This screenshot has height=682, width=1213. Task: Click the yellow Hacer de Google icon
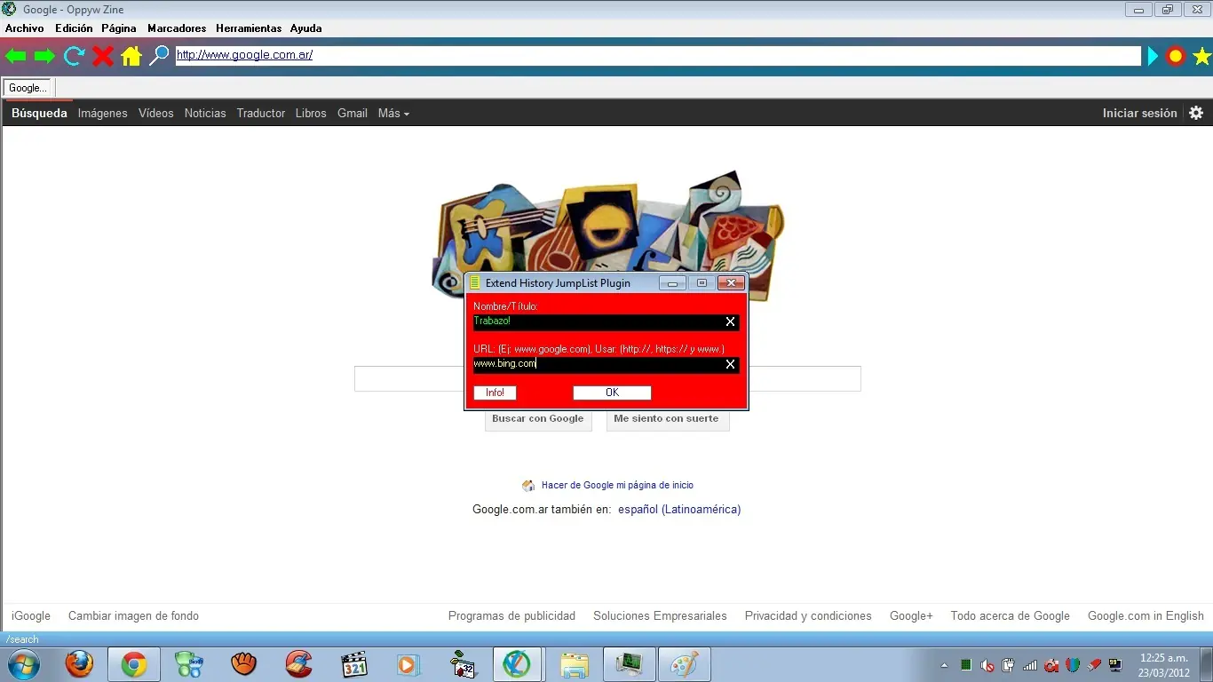point(528,486)
